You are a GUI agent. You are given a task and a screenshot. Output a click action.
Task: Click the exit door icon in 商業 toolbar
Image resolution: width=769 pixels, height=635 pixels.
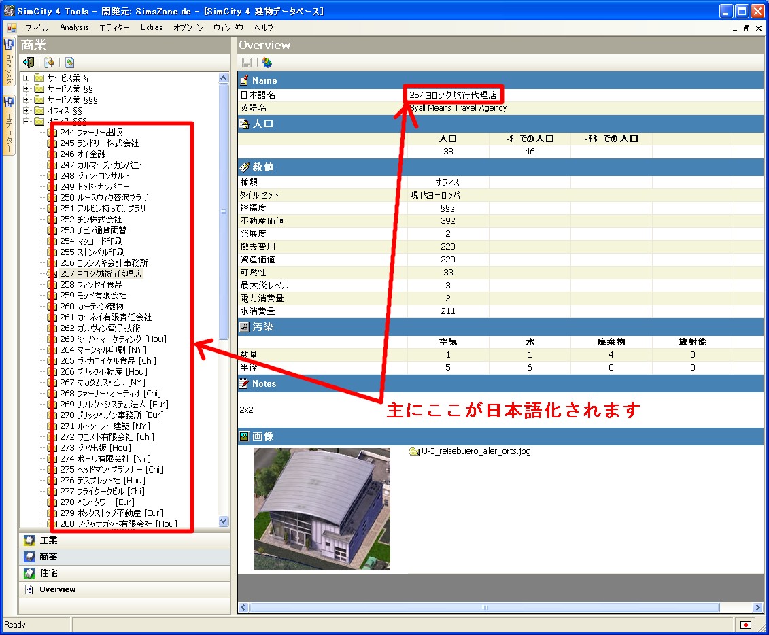tap(29, 63)
